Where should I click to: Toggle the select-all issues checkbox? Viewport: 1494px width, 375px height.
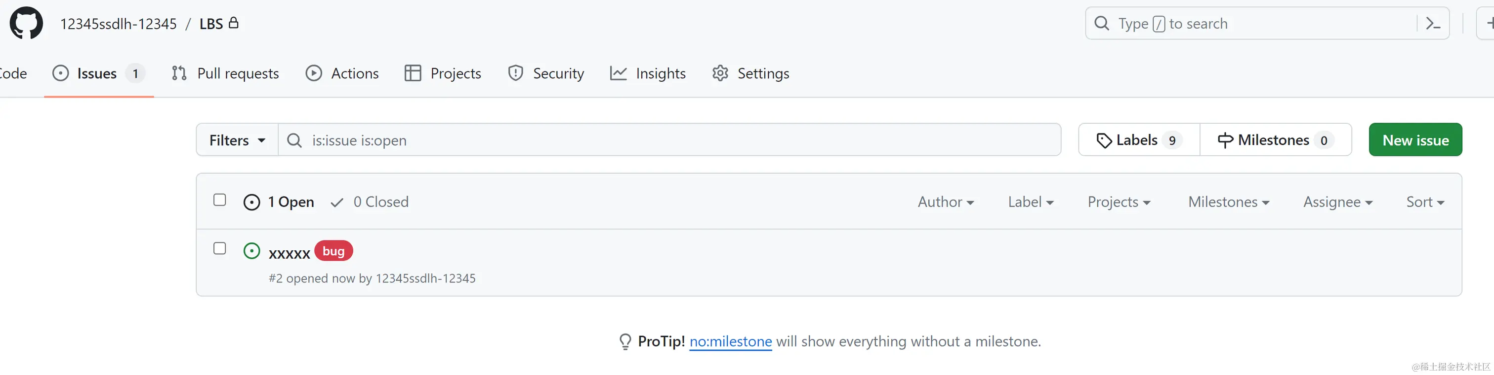(x=220, y=200)
